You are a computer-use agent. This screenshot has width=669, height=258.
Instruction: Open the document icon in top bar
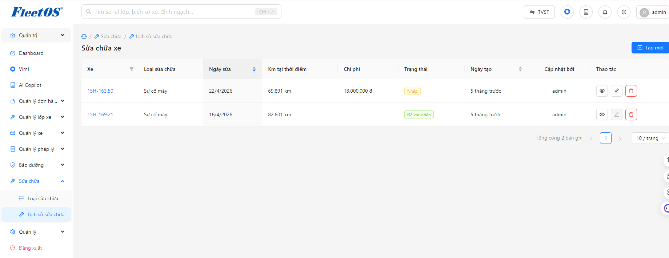pos(586,12)
